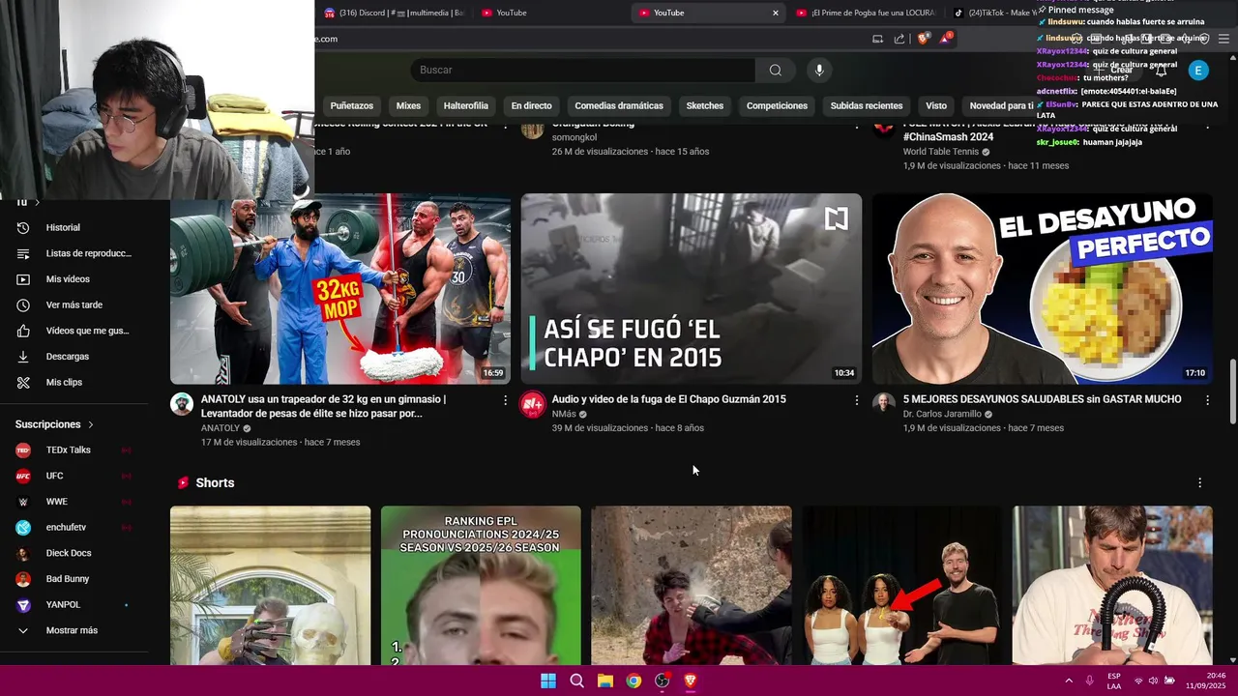Screen dimensions: 1238x696
Task: Open YouTube notifications bell
Action: click(1162, 70)
